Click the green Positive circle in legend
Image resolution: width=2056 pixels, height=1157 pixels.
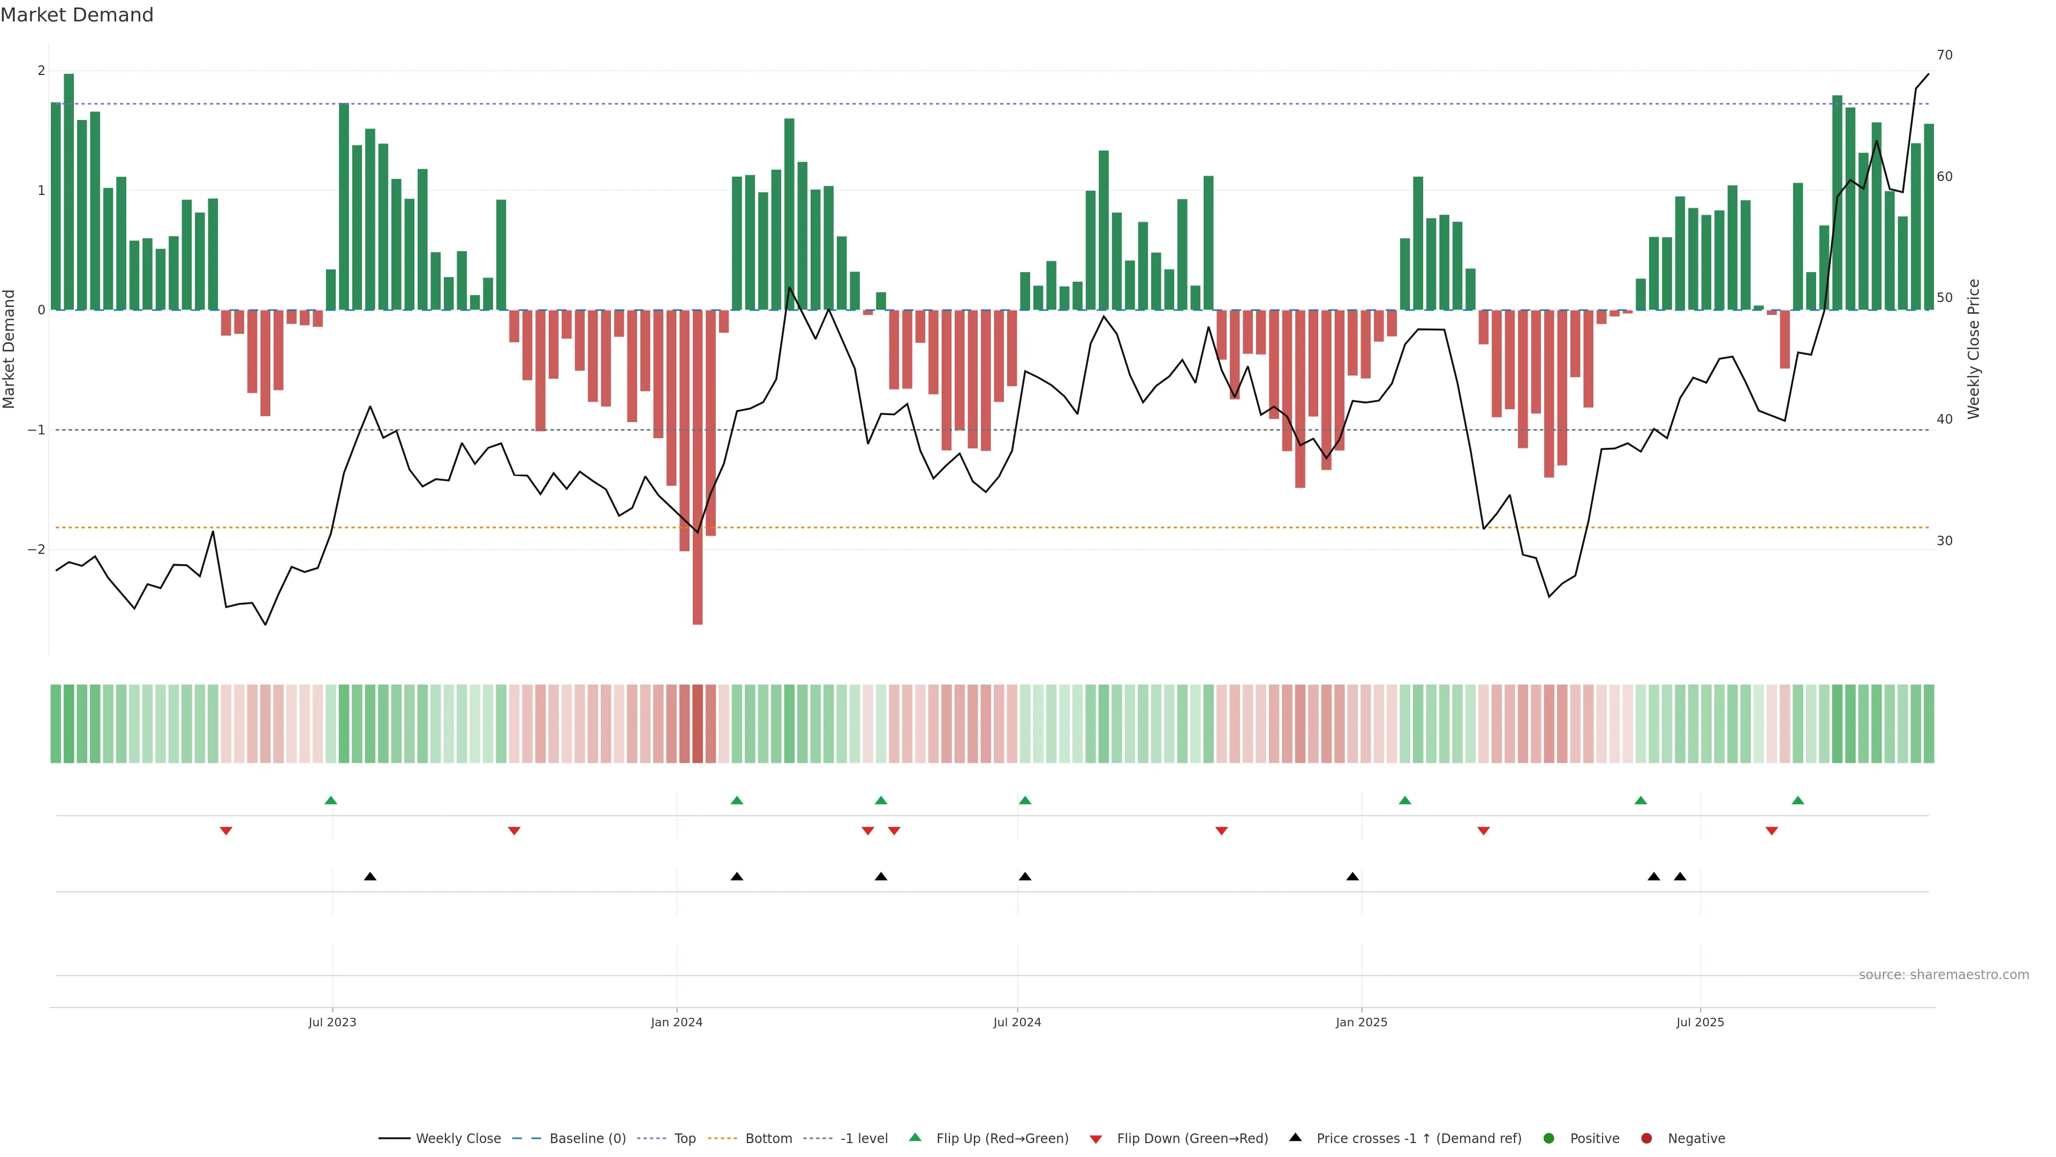pos(1549,1139)
